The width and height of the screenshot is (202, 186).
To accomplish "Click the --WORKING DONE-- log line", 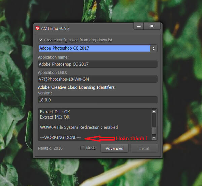I will [61, 137].
